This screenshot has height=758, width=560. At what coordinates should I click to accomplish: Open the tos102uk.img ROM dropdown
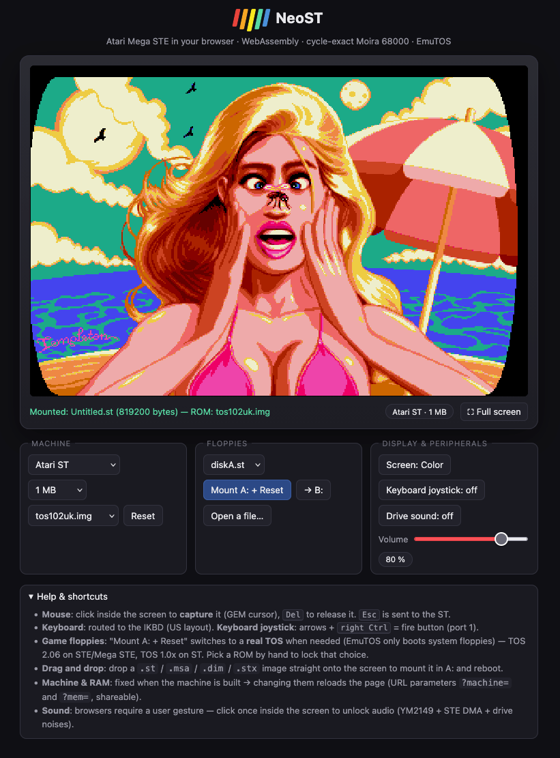(x=73, y=516)
